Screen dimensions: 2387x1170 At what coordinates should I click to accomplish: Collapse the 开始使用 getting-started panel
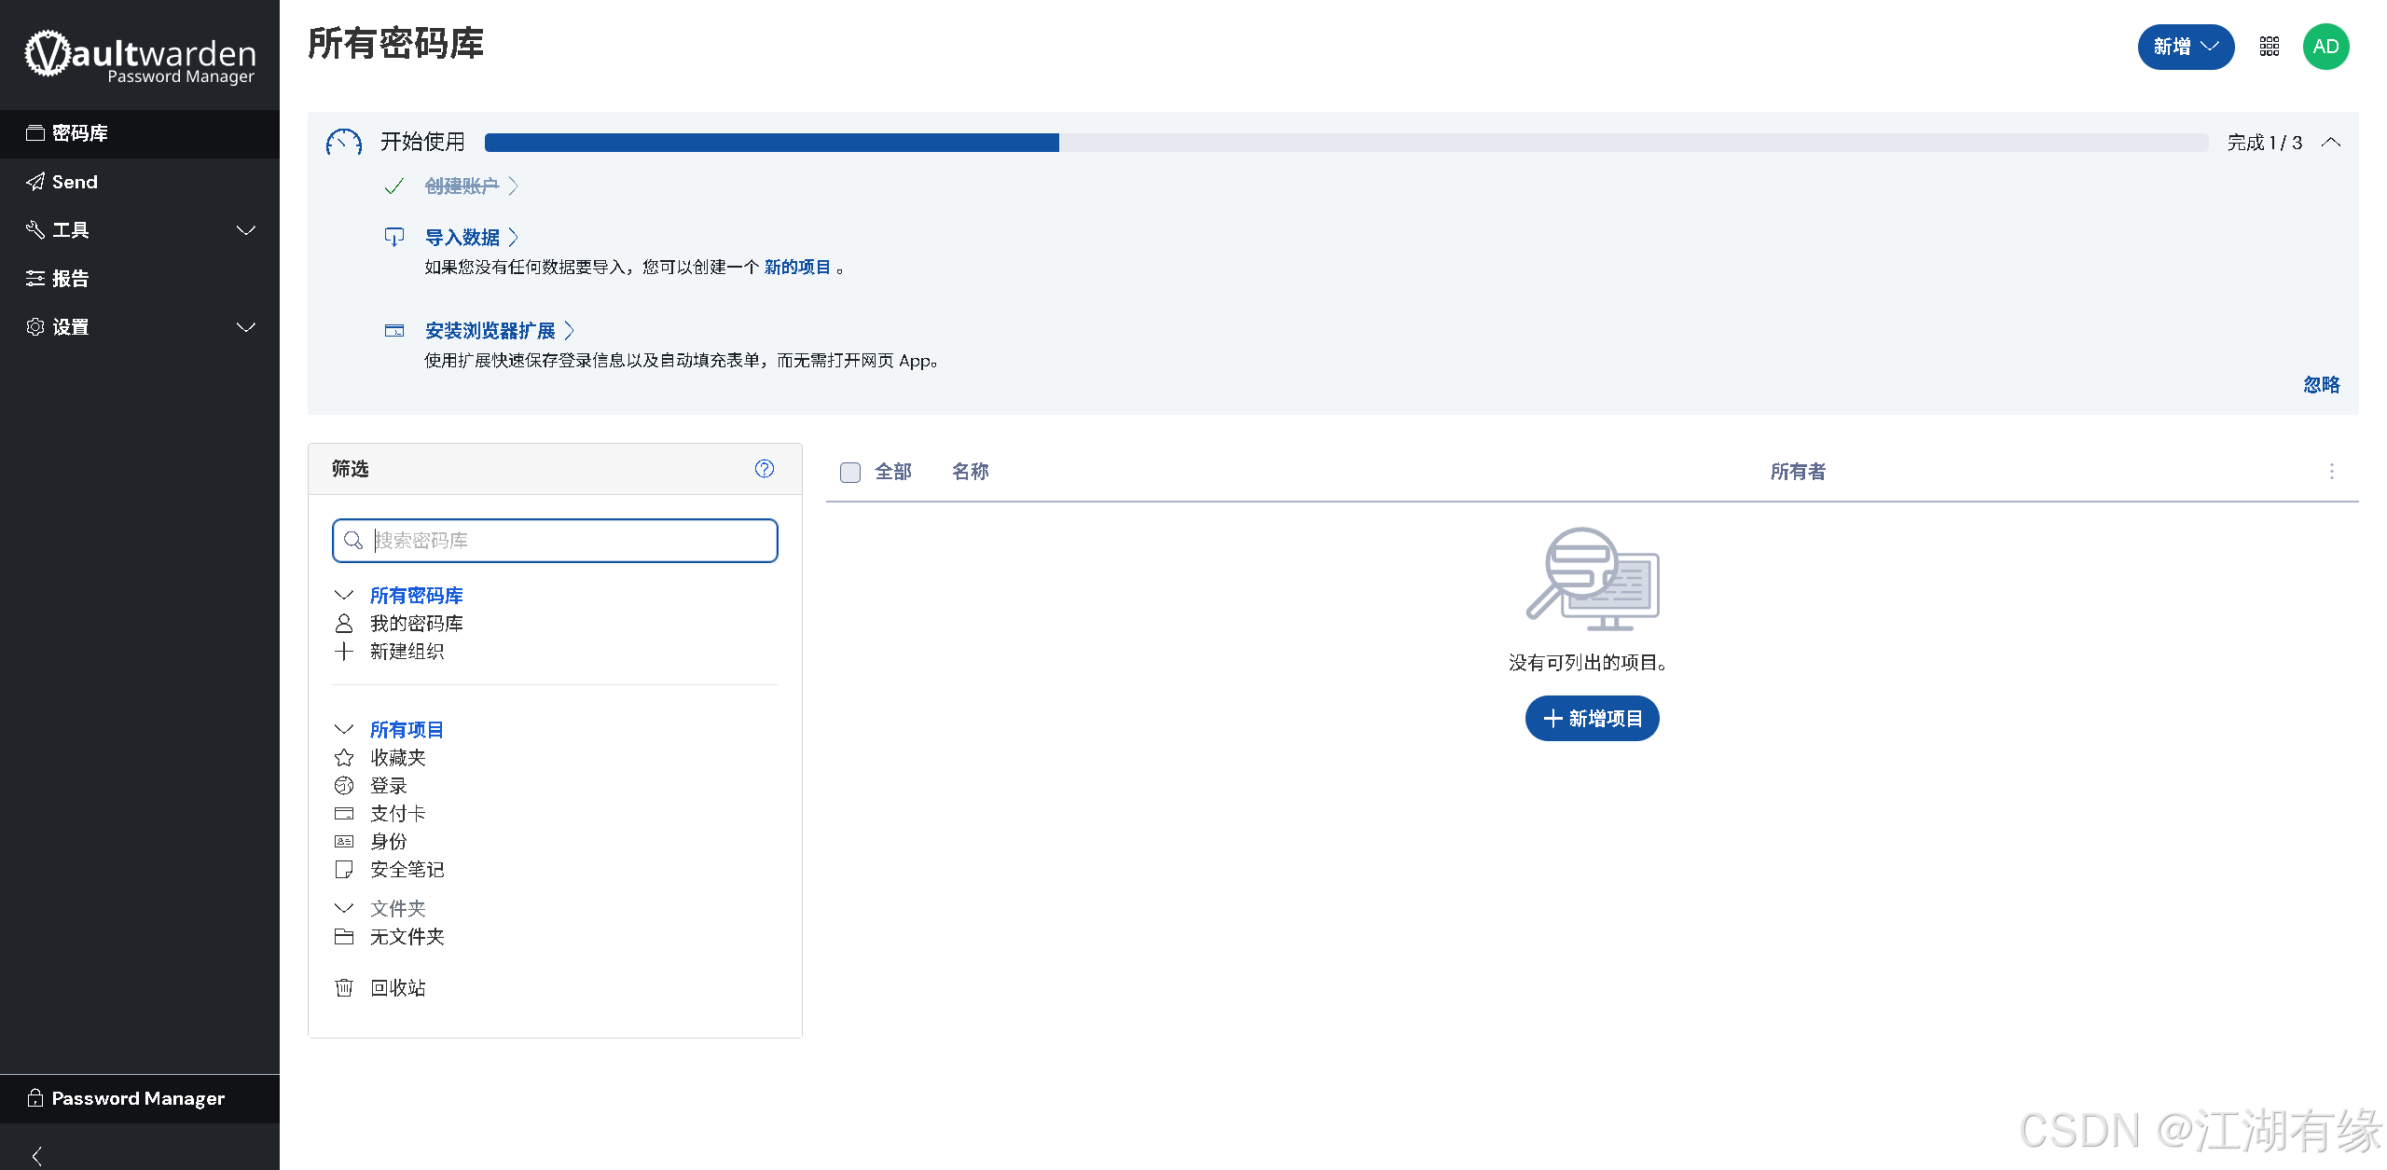click(x=2331, y=143)
